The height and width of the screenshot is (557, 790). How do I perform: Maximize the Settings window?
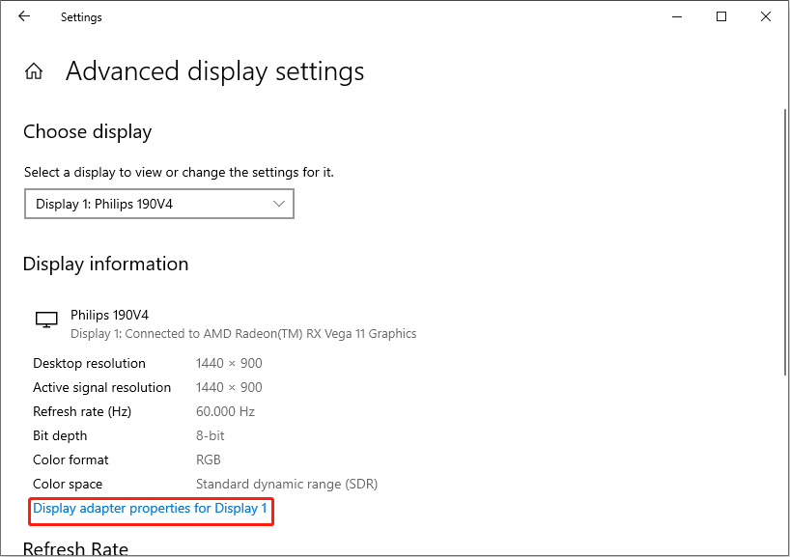(721, 16)
